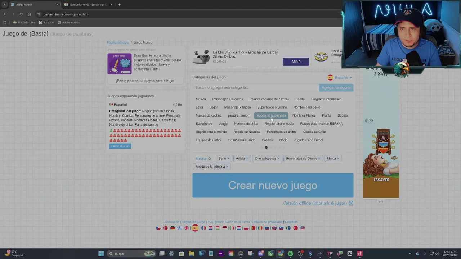
Task: Open the Reglas del juego footer link
Action: coord(193,222)
